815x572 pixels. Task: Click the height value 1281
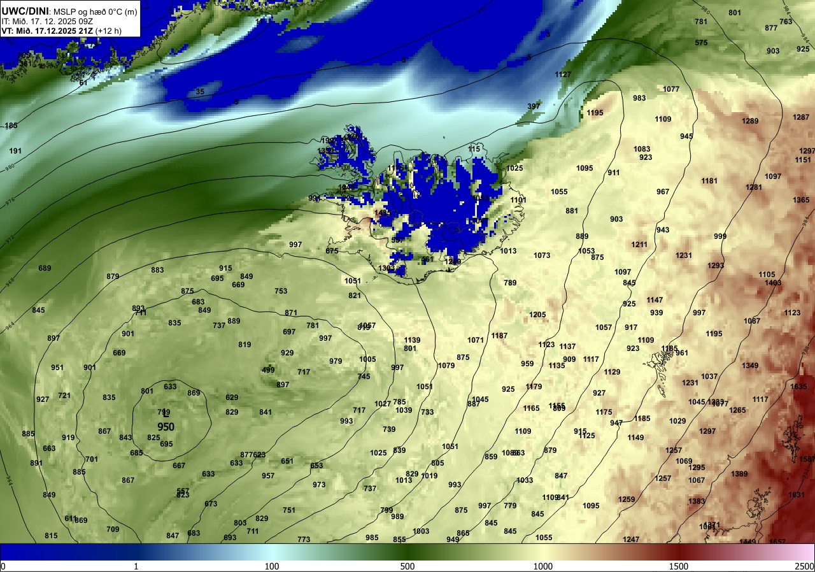pyautogui.click(x=754, y=187)
